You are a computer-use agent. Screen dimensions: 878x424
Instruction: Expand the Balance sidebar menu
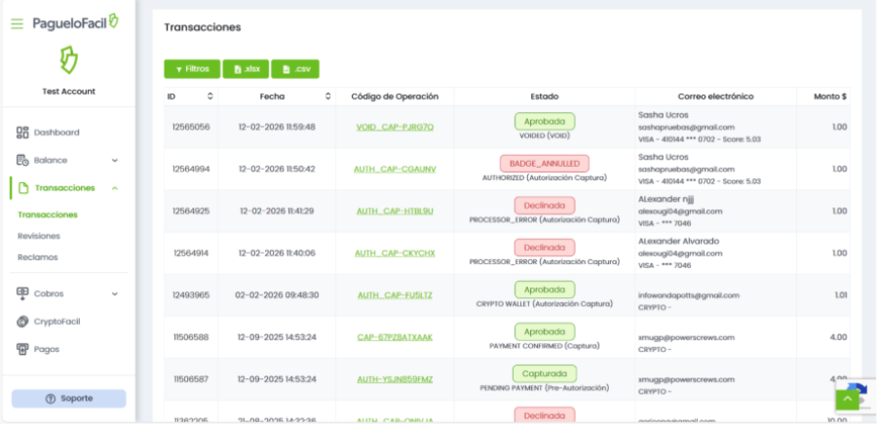pos(114,160)
